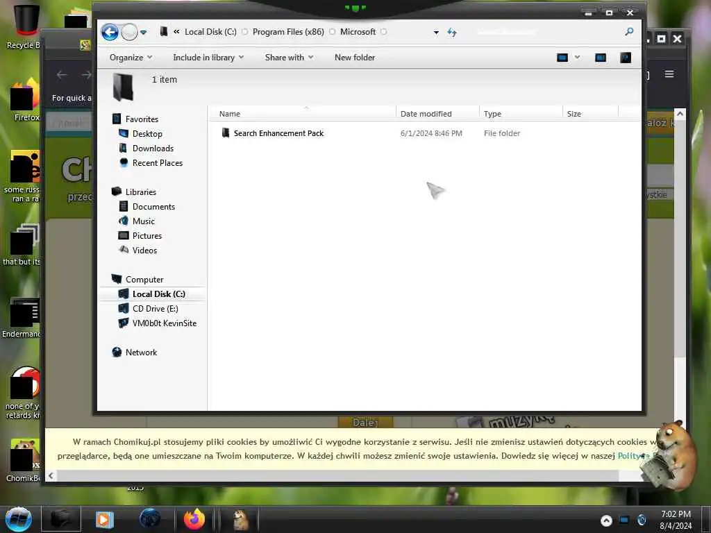
Task: Open Recent Places in the navigation pane
Action: [x=158, y=162]
